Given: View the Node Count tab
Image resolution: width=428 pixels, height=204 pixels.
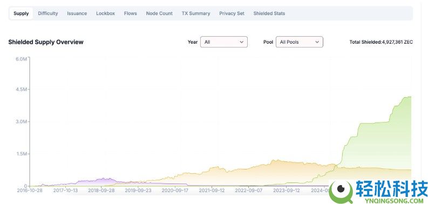Looking at the screenshot, I should coord(159,13).
